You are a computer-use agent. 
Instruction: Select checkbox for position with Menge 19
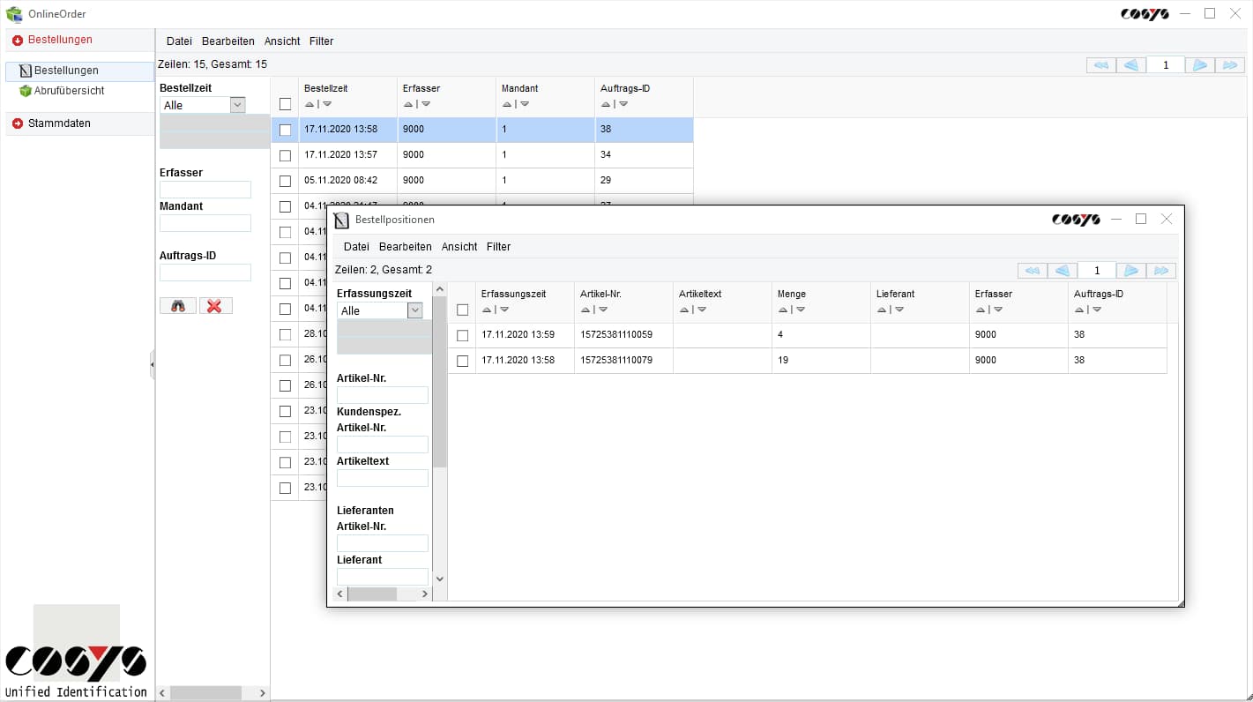click(462, 361)
